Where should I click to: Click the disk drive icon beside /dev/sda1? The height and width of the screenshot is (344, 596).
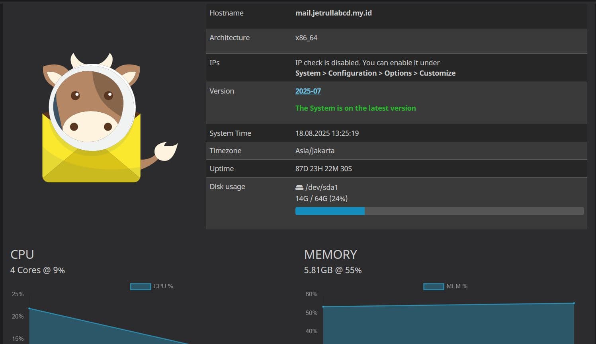[x=299, y=187]
